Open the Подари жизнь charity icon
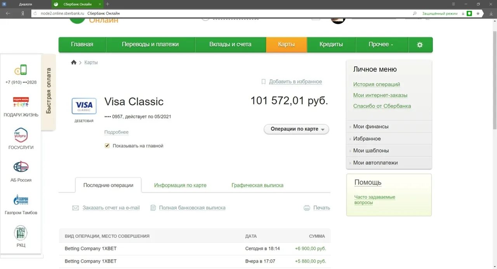Image resolution: width=497 pixels, height=269 pixels. pyautogui.click(x=21, y=102)
